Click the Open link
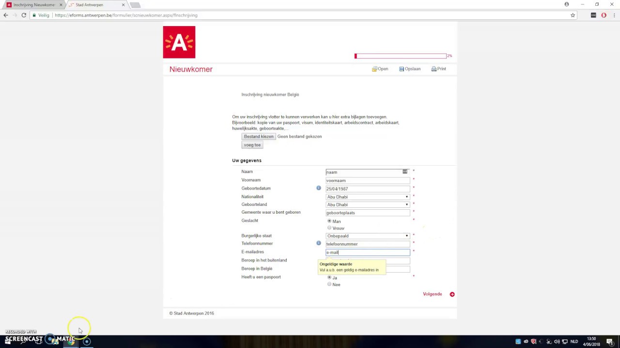This screenshot has height=348, width=620. coord(383,69)
